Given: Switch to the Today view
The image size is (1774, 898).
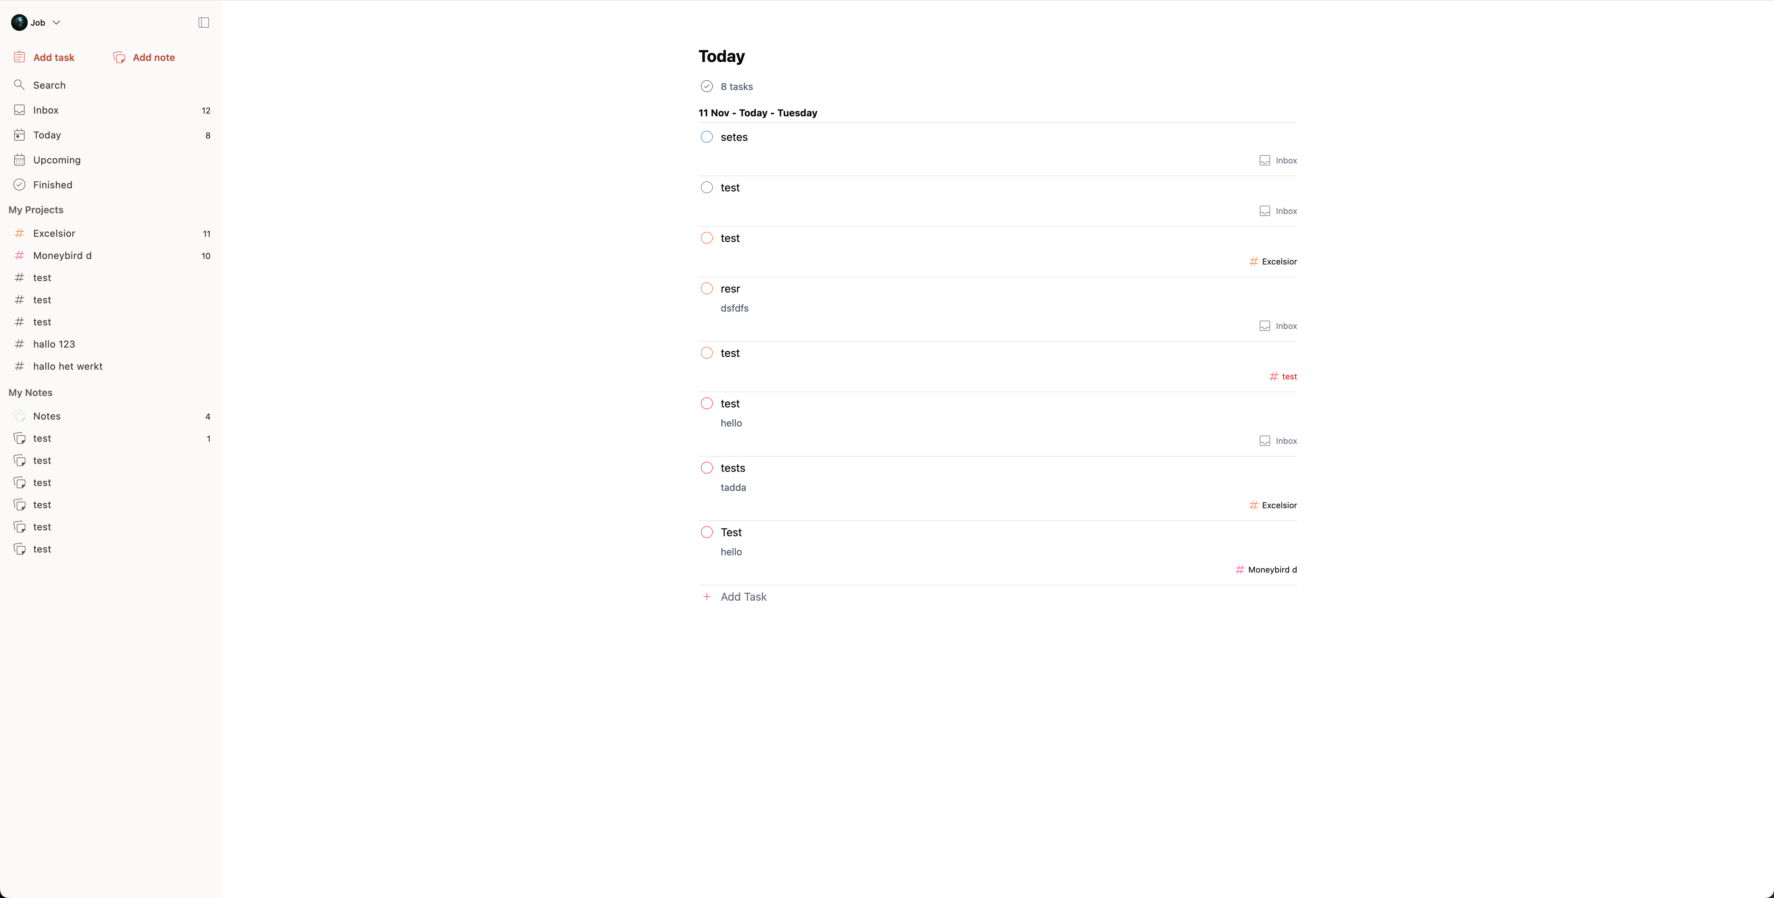Looking at the screenshot, I should pyautogui.click(x=46, y=134).
